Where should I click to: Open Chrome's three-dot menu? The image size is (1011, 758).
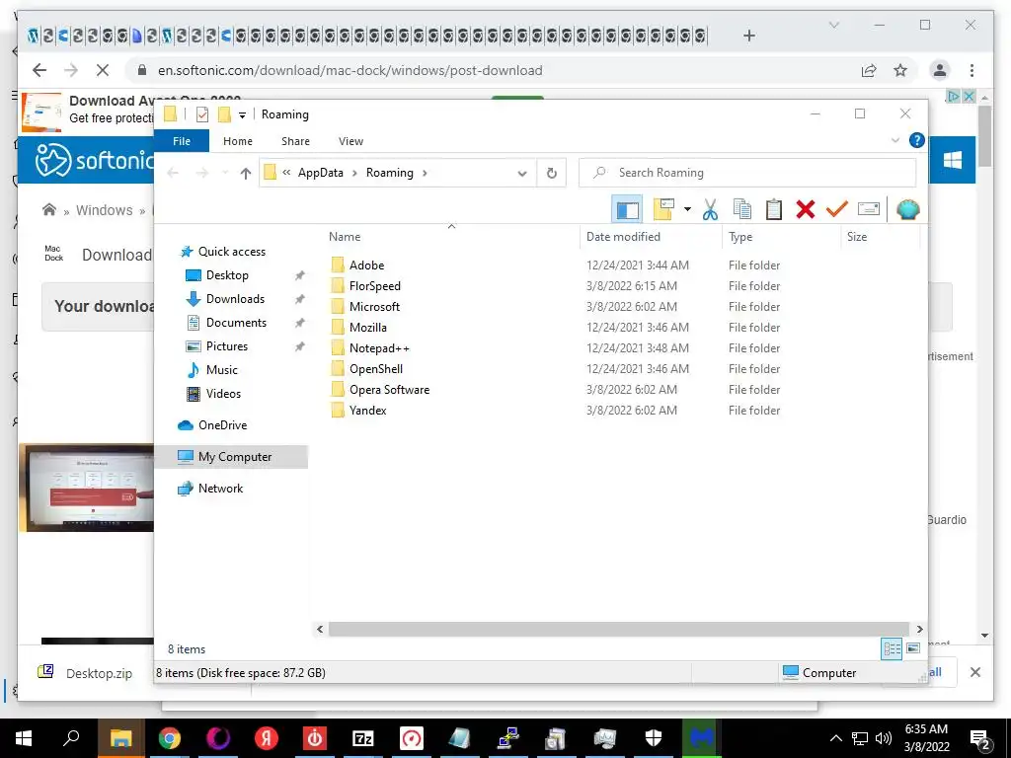[x=972, y=70]
